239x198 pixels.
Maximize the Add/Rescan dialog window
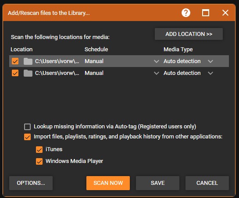pos(206,13)
